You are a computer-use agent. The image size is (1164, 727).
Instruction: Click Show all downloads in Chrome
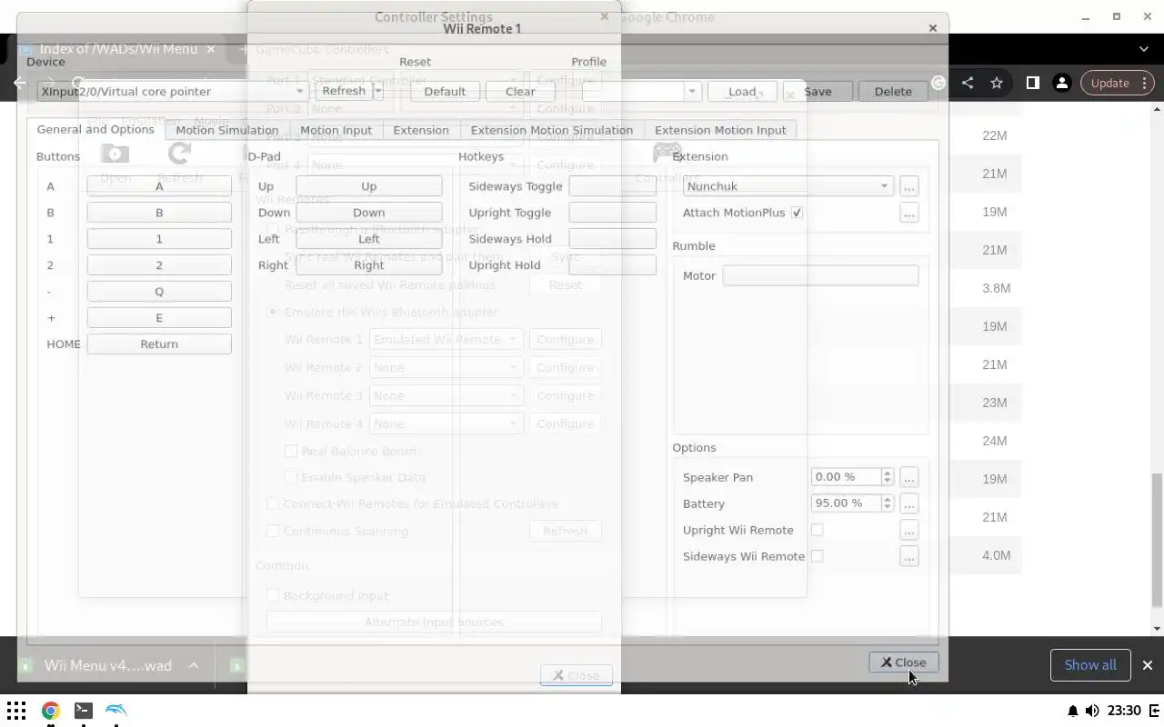point(1090,665)
